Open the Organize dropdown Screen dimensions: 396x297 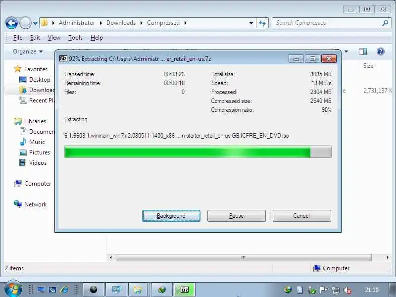(28, 51)
